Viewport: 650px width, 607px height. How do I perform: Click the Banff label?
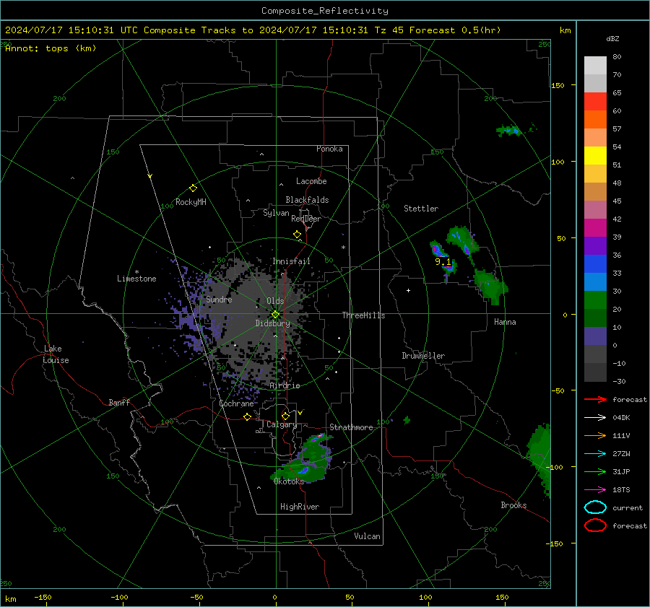click(119, 402)
